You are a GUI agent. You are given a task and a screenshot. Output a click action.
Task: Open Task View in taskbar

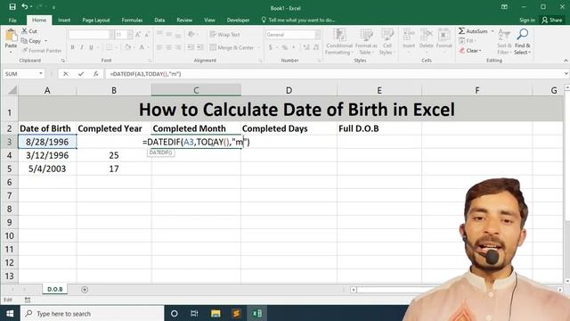tap(194, 313)
